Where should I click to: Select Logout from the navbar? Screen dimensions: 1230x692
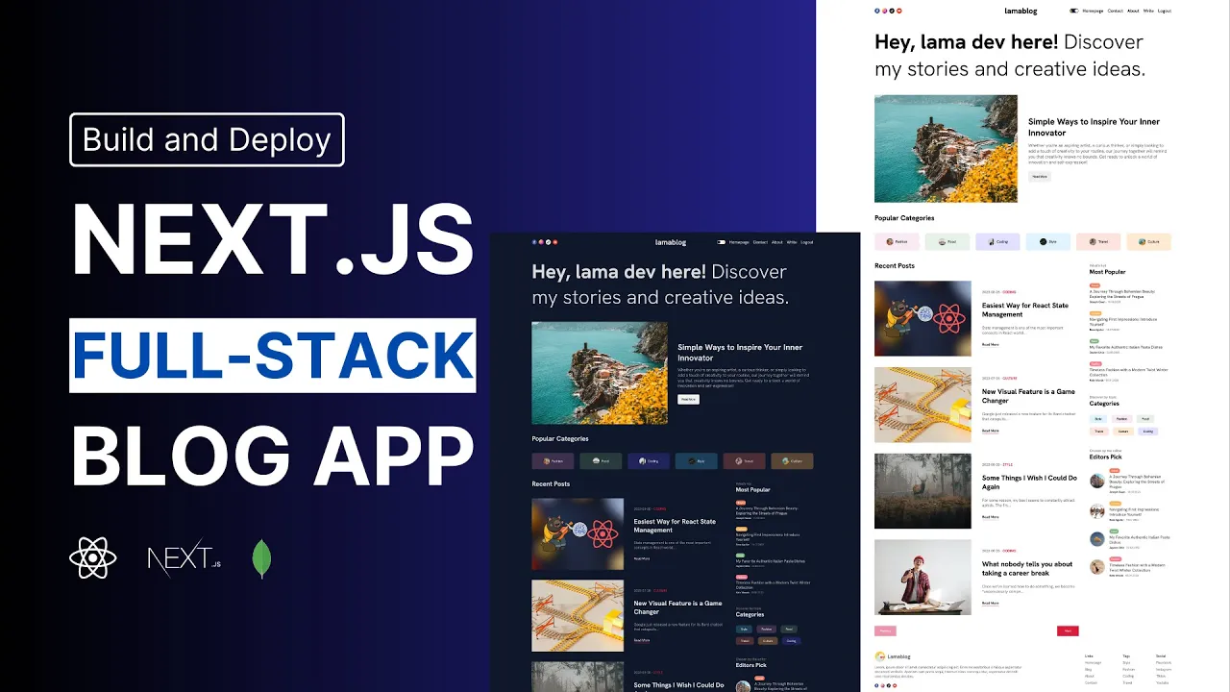tap(1165, 11)
